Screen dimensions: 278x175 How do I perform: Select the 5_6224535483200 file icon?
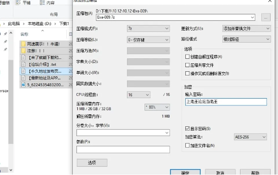[x=23, y=85]
